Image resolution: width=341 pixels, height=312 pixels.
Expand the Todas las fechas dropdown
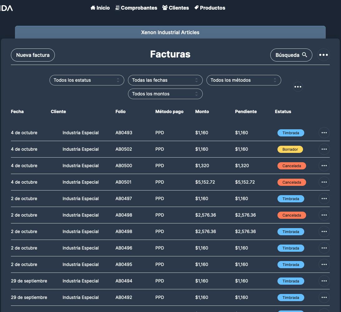165,80
